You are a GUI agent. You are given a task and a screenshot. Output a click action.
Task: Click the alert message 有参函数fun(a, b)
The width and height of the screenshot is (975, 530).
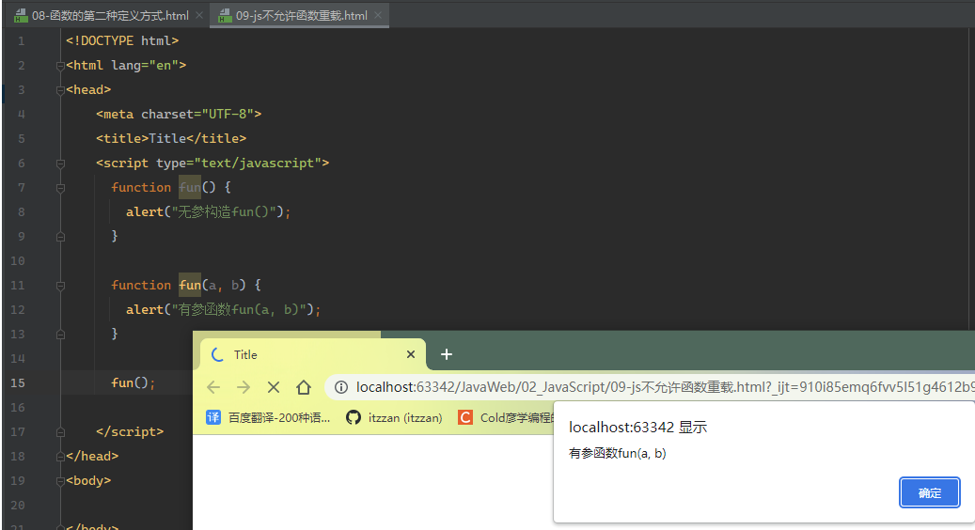click(x=618, y=454)
